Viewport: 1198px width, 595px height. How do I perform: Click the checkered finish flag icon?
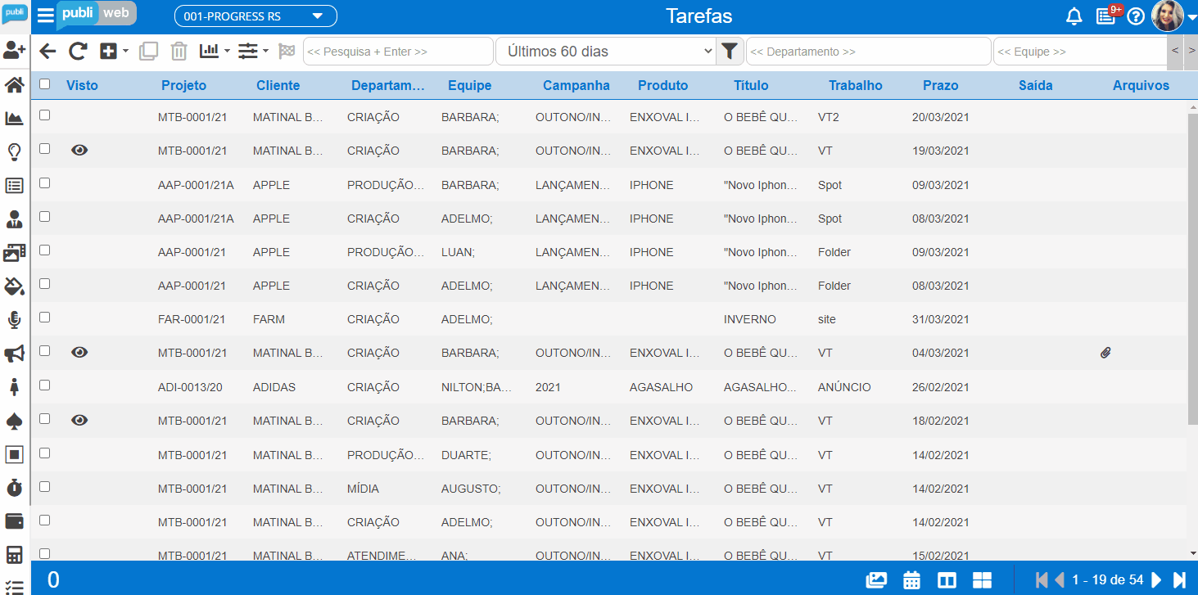(287, 51)
